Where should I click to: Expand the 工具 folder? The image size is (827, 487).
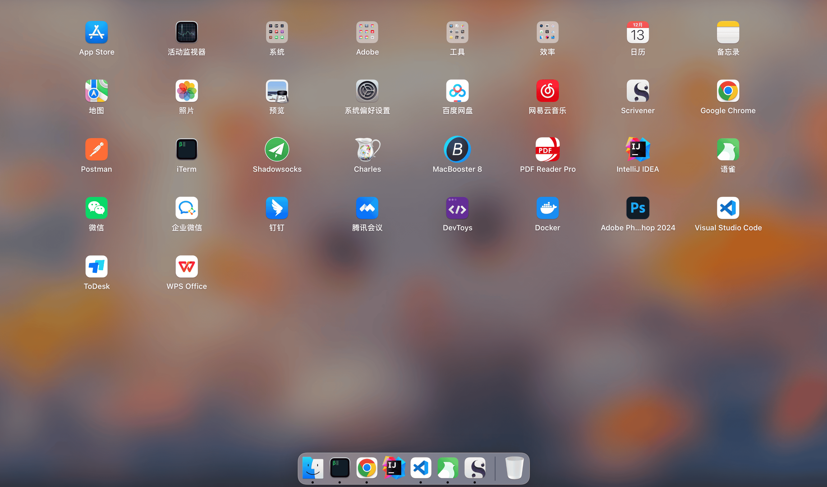tap(457, 32)
